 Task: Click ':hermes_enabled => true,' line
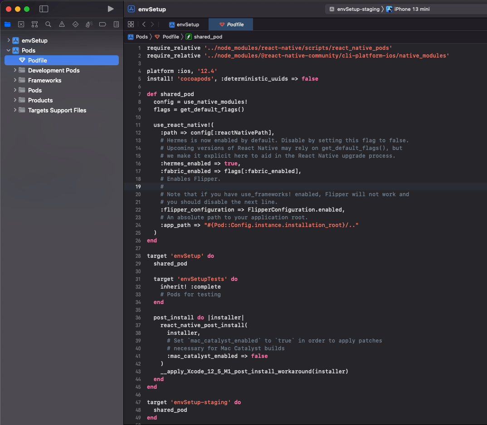[x=200, y=164]
